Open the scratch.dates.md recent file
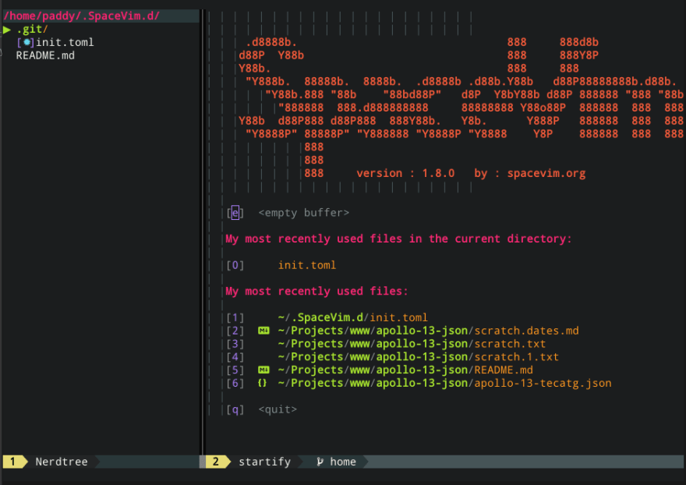This screenshot has width=686, height=485. (428, 331)
